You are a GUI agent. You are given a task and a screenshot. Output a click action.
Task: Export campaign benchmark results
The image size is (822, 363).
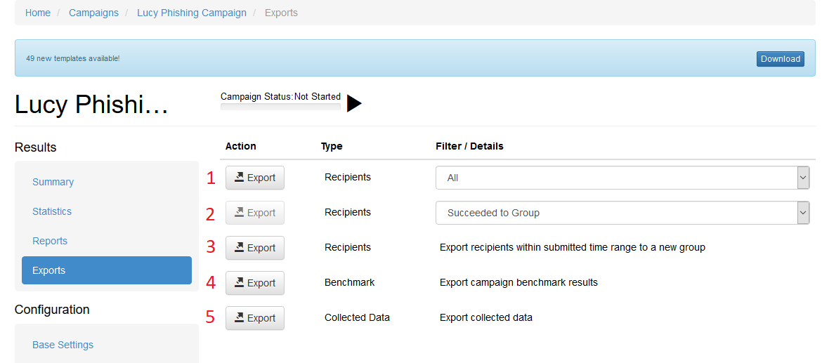pos(255,283)
